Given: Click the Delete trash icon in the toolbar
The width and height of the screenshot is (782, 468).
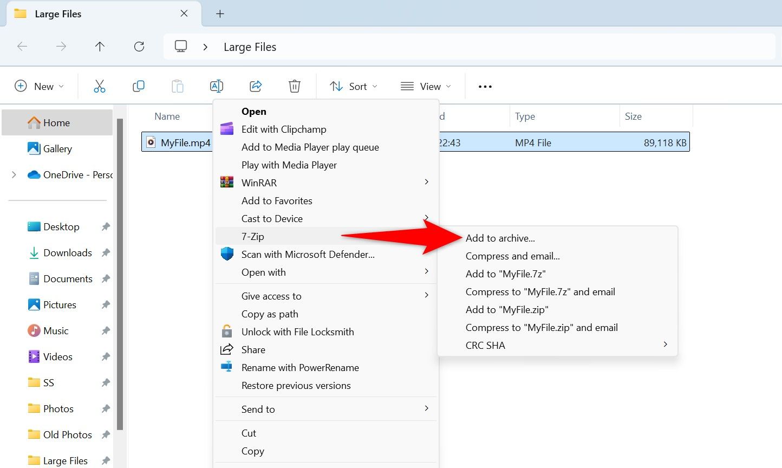Looking at the screenshot, I should [294, 86].
